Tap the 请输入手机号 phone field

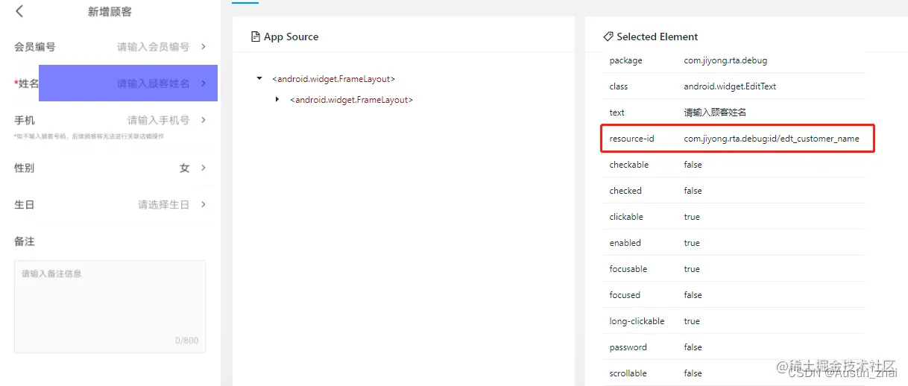tap(158, 120)
